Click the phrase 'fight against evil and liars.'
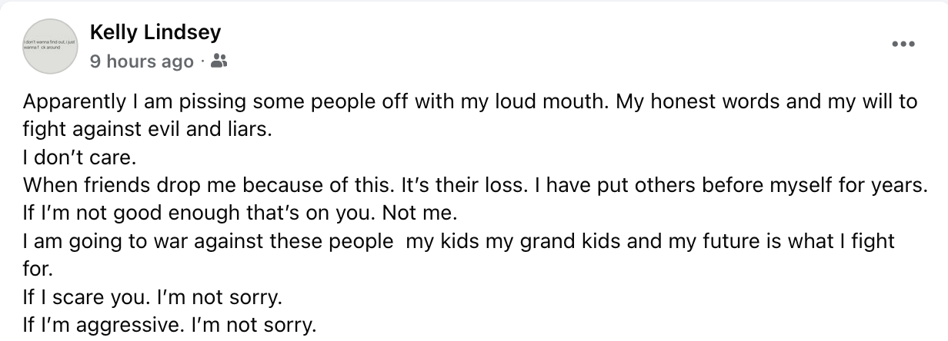 pyautogui.click(x=149, y=130)
